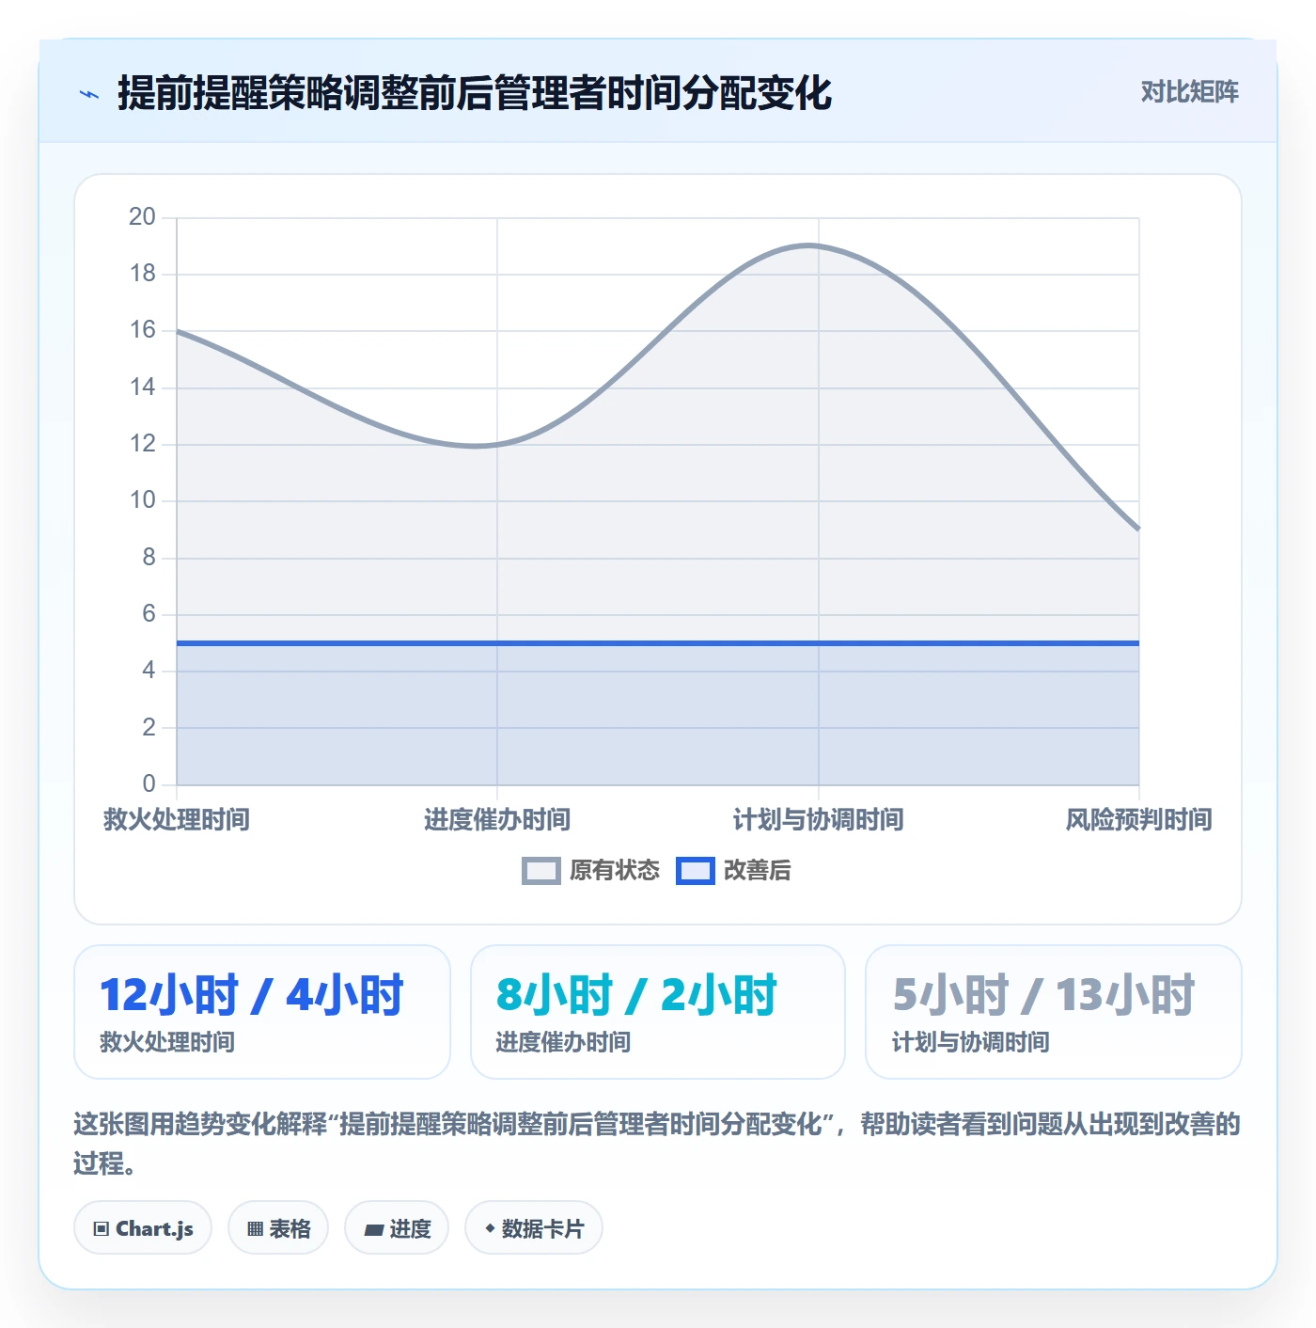Toggle the 改善后 legend swatch
The width and height of the screenshot is (1316, 1328).
[696, 871]
